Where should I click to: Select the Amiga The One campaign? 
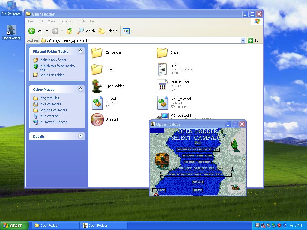pos(198,156)
